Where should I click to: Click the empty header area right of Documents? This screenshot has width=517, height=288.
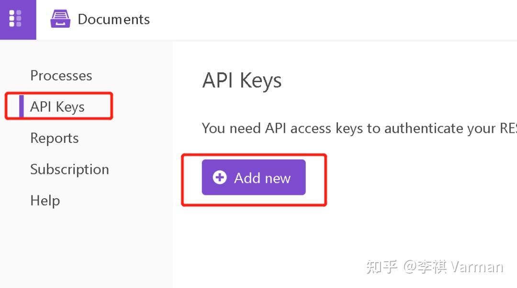click(x=335, y=19)
